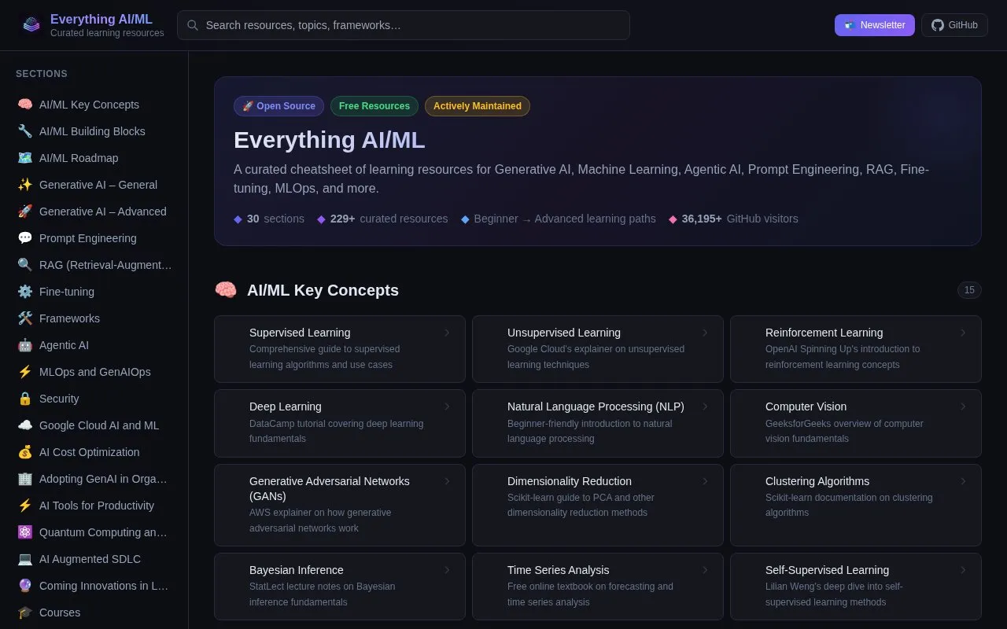This screenshot has height=629, width=1007.
Task: Open Deep Learning card chevron
Action: 447,406
